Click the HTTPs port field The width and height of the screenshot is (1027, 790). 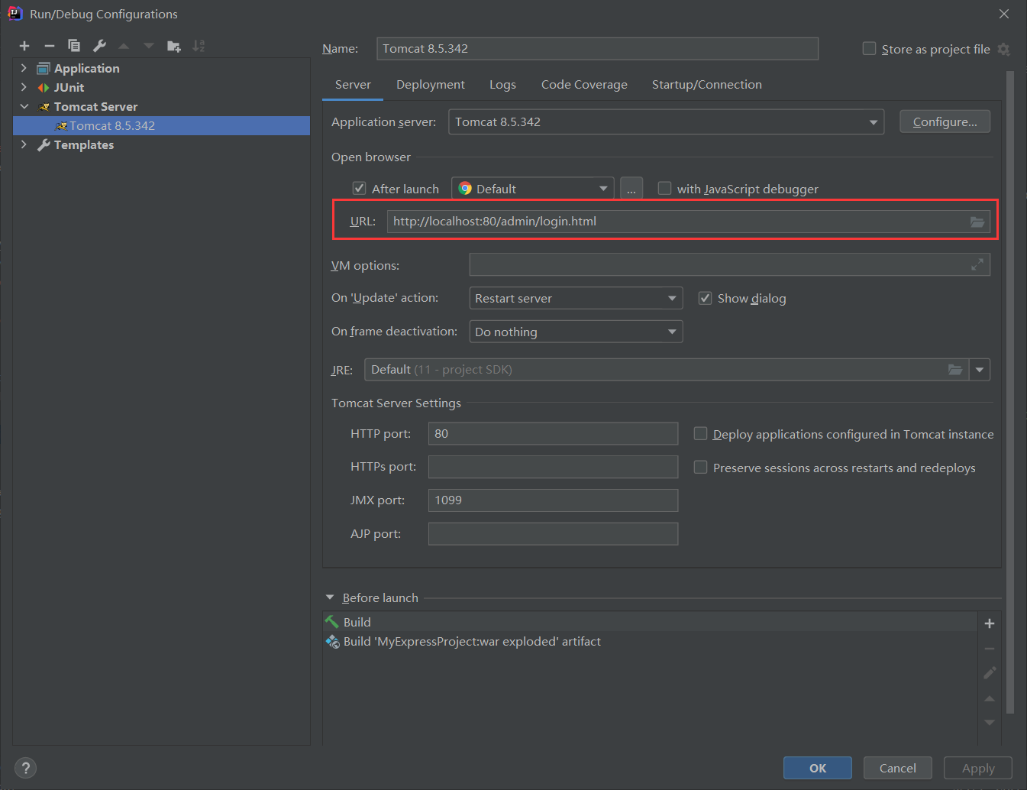tap(553, 467)
